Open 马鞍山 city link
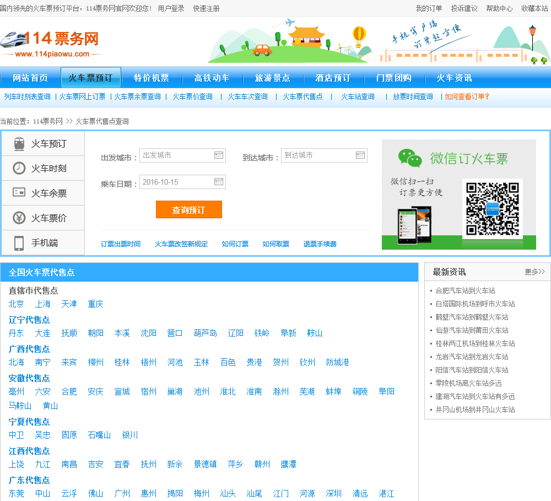The width and height of the screenshot is (551, 501). [20, 406]
